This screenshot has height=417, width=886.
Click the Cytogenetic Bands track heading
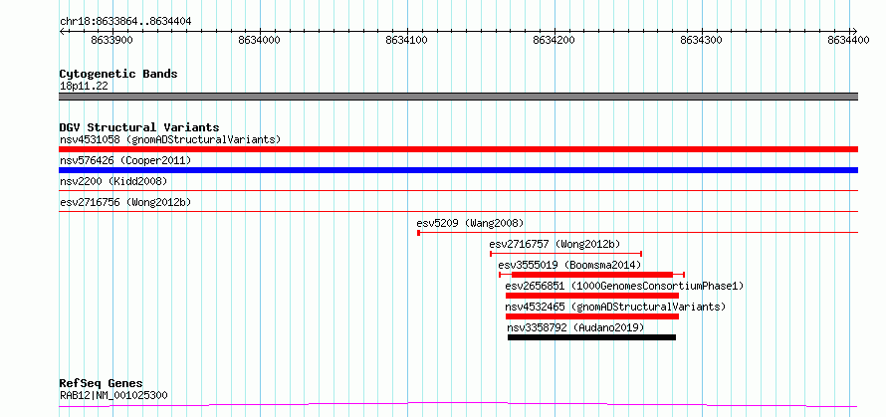(118, 74)
